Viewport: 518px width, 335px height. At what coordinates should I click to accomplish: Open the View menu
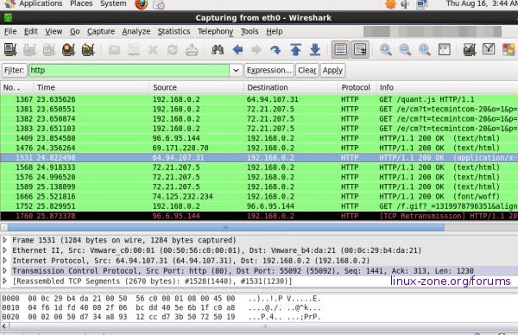click(x=54, y=31)
